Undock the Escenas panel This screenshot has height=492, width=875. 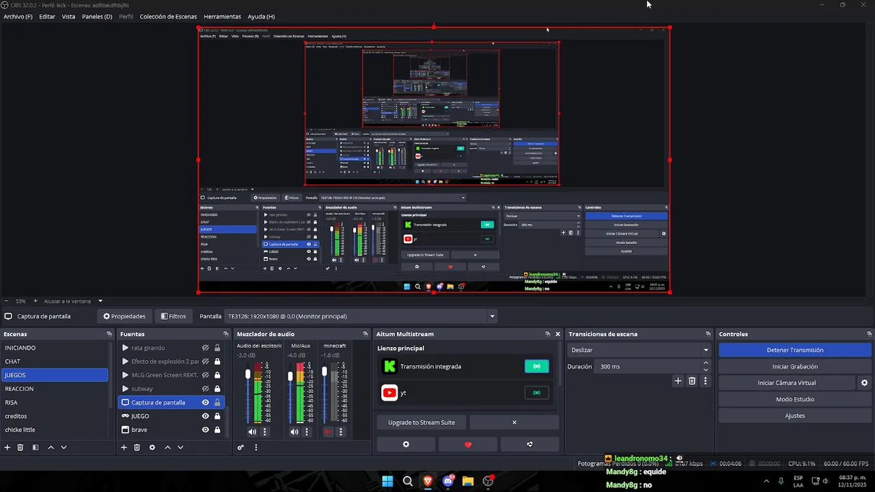[x=109, y=334]
